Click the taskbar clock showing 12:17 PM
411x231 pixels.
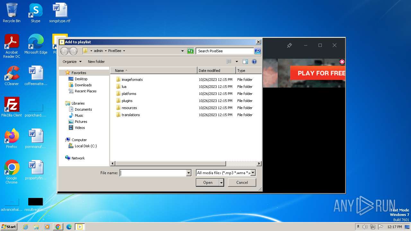[x=395, y=227]
